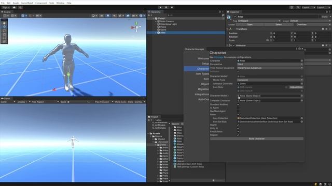The image size is (332, 186).
Task: Open the Model Type dropdown
Action: (270, 80)
